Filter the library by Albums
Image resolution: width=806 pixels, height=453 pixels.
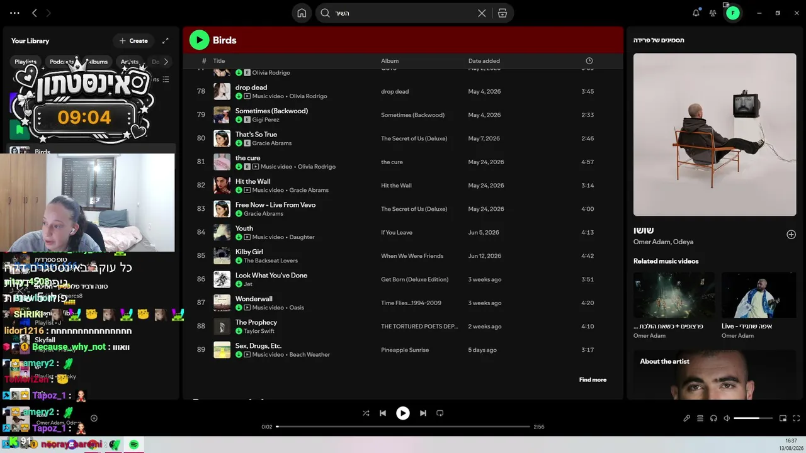click(98, 62)
